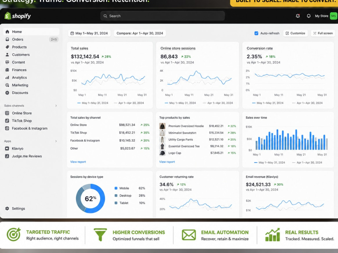Click the Discounts badge icon
Screen dimensions: 338x253
(x=7, y=93)
